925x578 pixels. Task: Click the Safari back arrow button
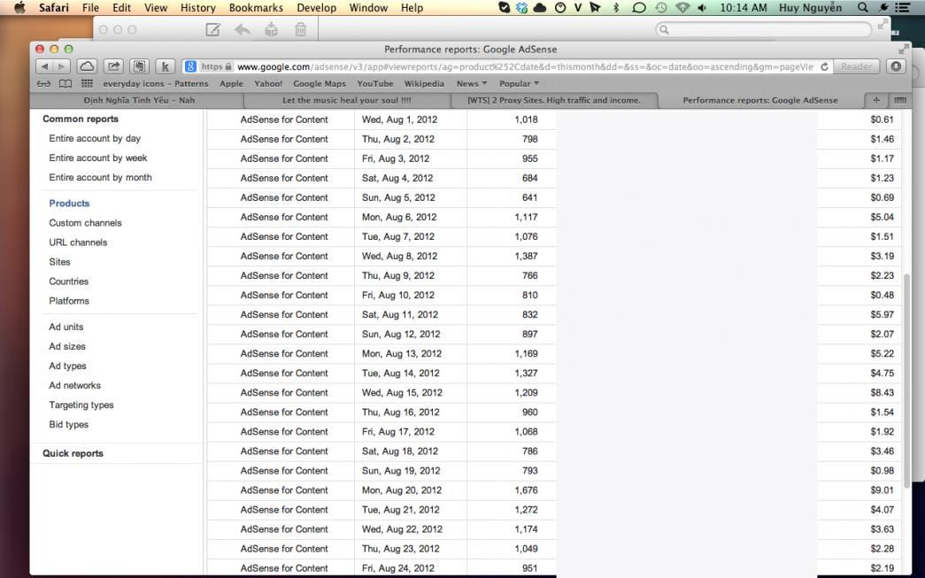pos(45,66)
